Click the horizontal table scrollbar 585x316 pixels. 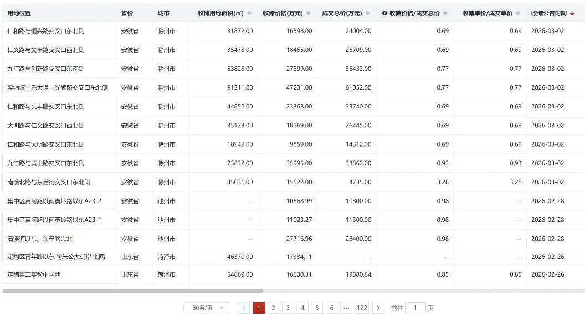click(133, 291)
